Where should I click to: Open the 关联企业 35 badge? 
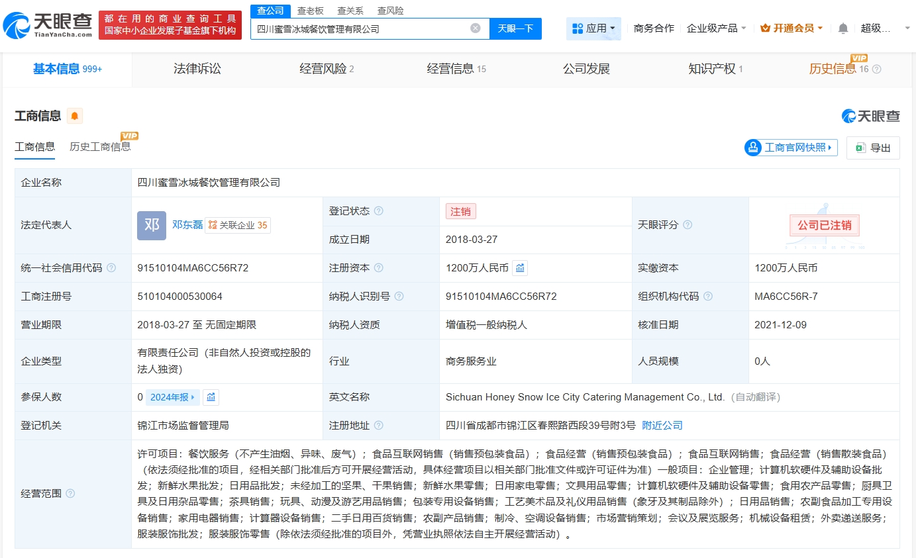coord(238,225)
